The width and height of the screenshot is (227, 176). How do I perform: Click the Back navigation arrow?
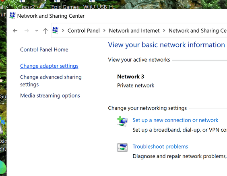pos(15,31)
